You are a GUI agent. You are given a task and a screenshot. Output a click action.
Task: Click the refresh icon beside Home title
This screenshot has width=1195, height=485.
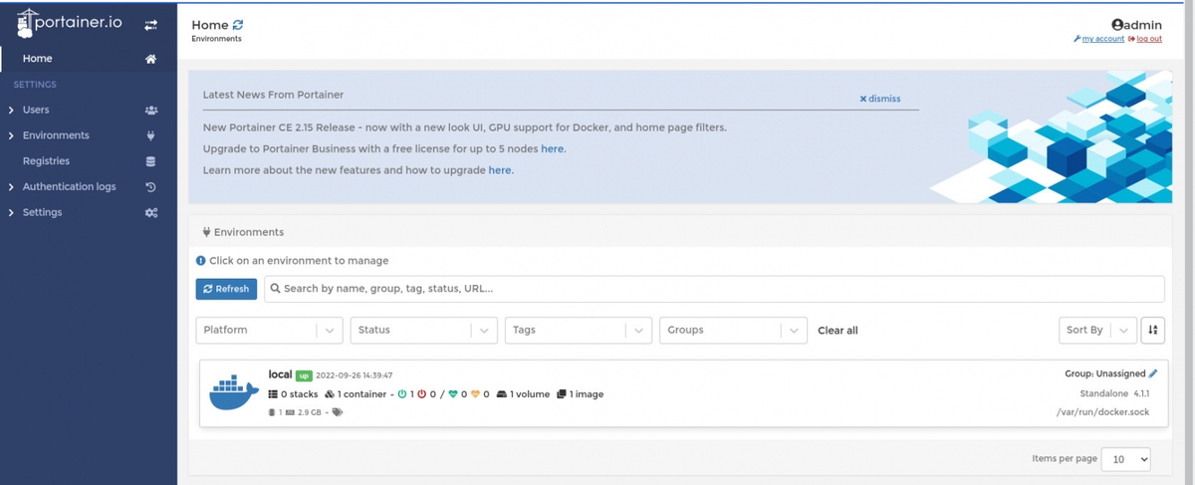(x=237, y=25)
